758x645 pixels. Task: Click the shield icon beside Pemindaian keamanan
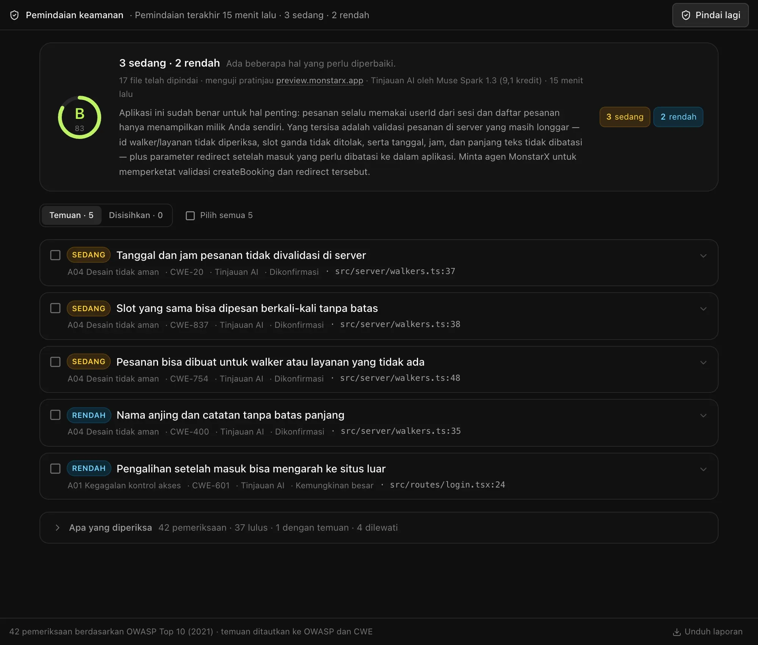click(x=14, y=15)
